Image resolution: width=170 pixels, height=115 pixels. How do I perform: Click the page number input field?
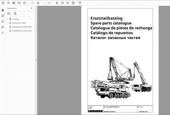(44, 3)
